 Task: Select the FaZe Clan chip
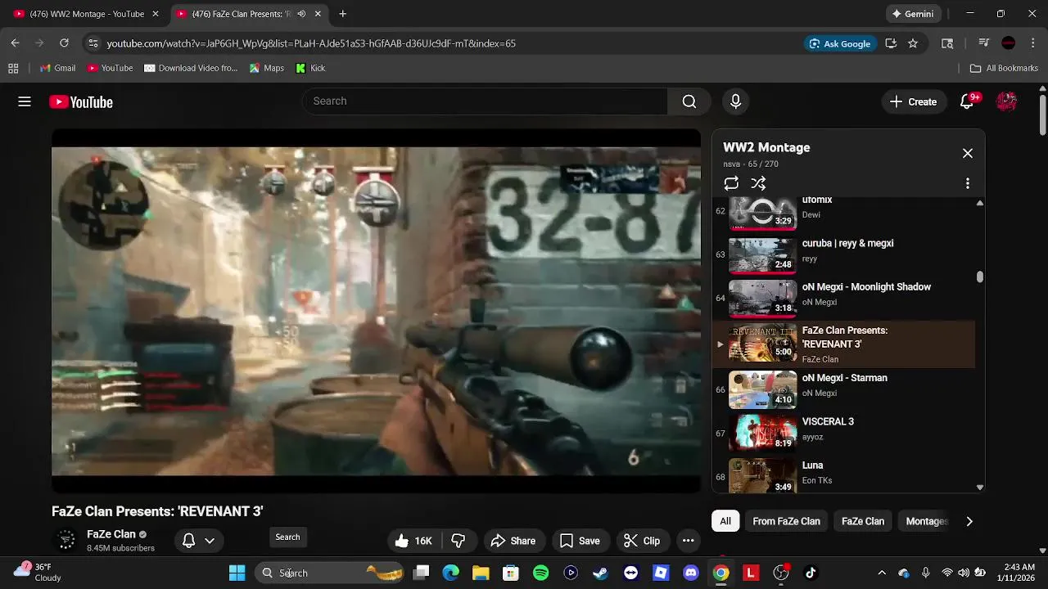point(863,521)
